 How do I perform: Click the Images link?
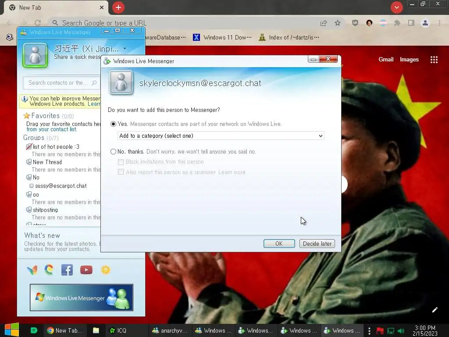tap(409, 59)
